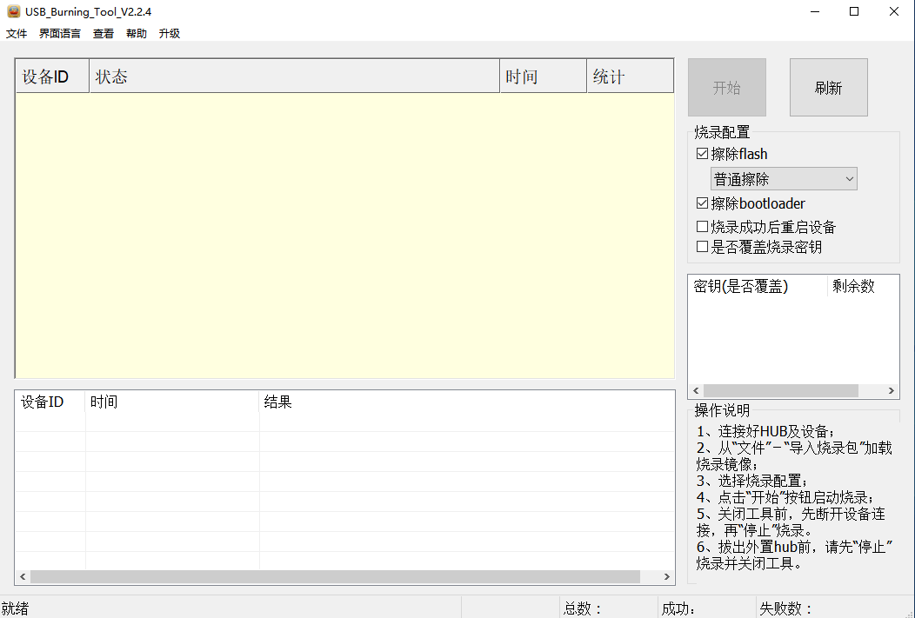Click the disabled 开始 start button
Screen dimensions: 915x618
click(726, 87)
